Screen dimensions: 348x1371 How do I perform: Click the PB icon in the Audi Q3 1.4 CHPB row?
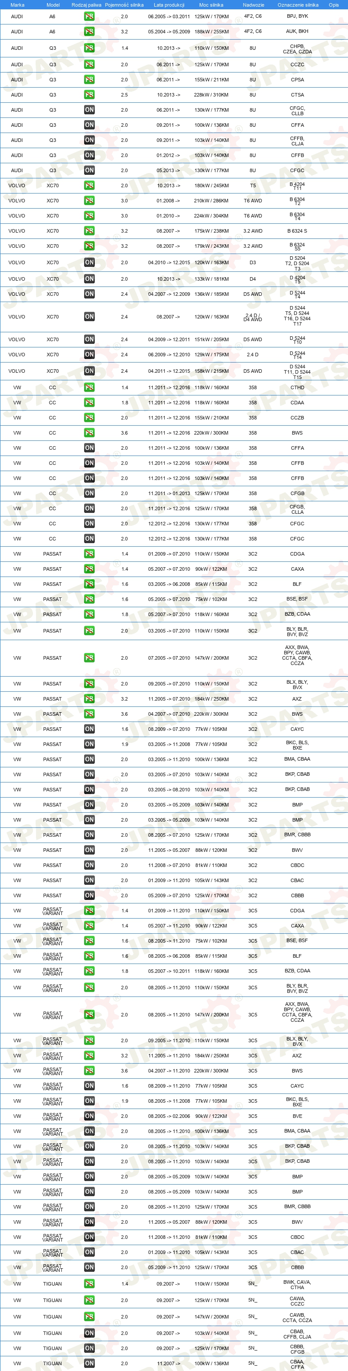tap(89, 48)
